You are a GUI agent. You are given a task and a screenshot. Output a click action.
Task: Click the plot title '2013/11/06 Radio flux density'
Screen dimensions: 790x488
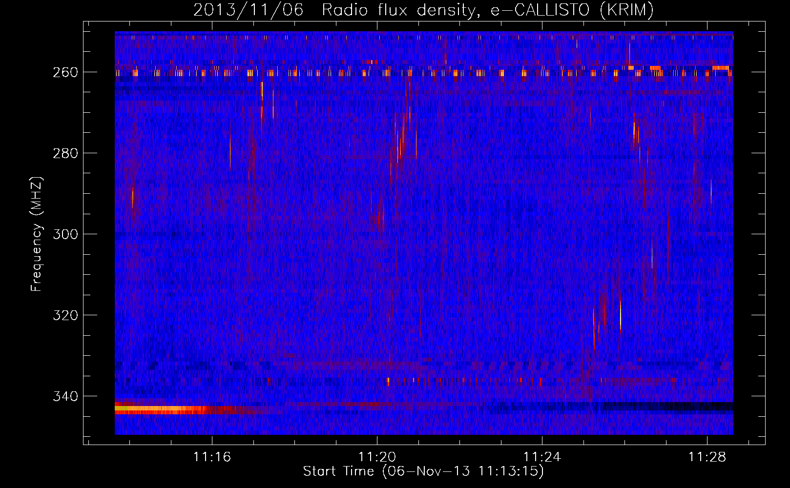point(423,9)
